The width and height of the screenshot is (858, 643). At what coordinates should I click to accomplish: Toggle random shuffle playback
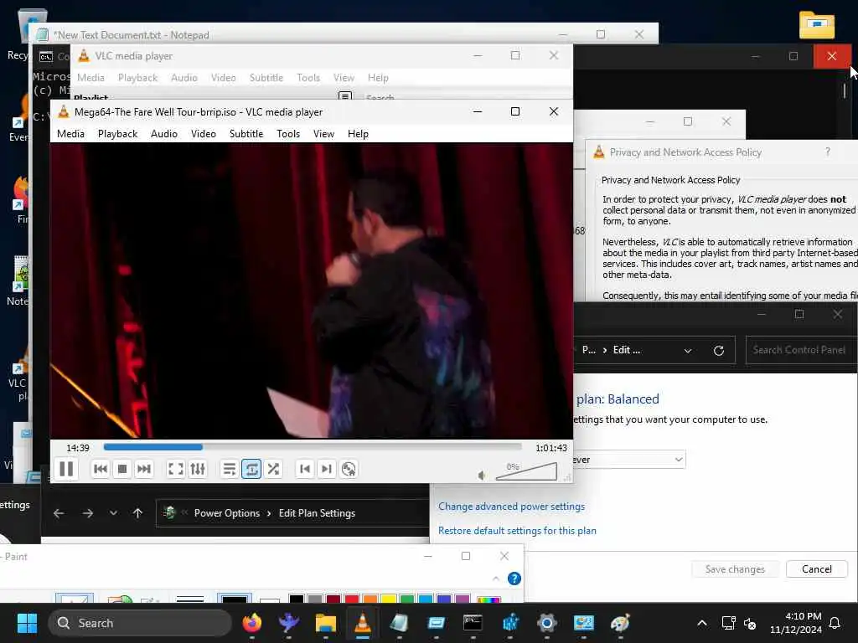[273, 469]
